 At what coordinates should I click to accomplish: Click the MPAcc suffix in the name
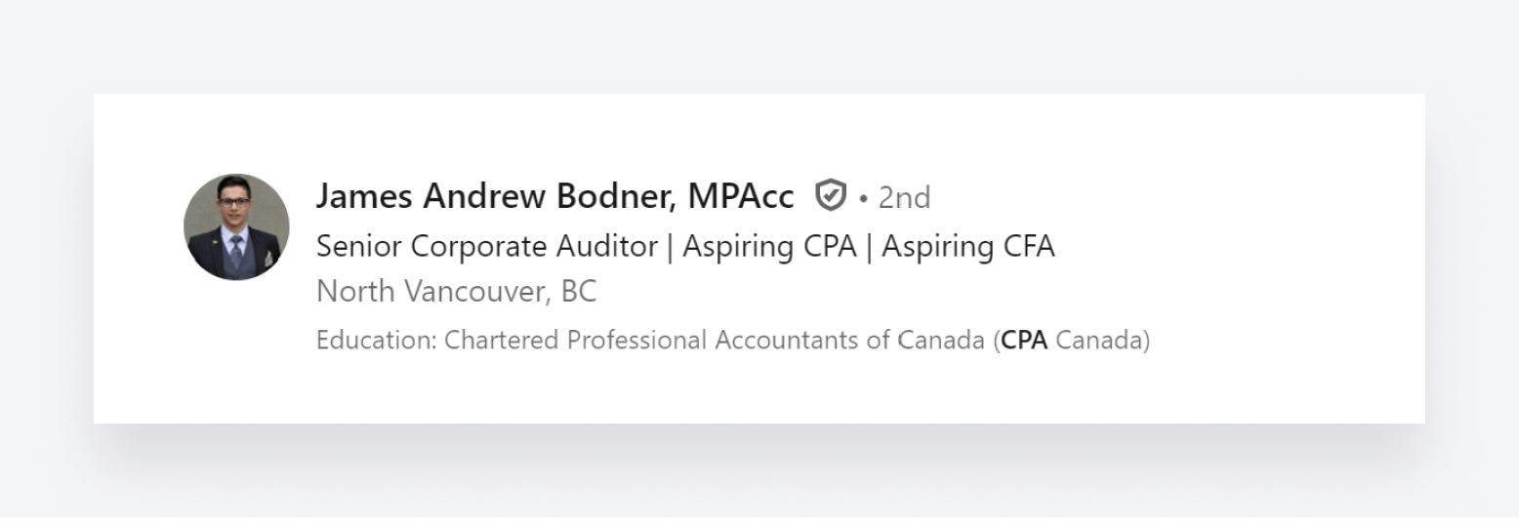pyautogui.click(x=740, y=197)
